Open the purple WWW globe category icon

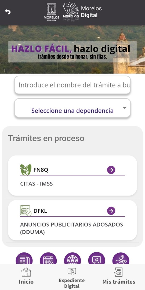pyautogui.click(x=73, y=258)
